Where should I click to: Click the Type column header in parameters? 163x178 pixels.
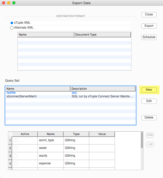pos(76,134)
